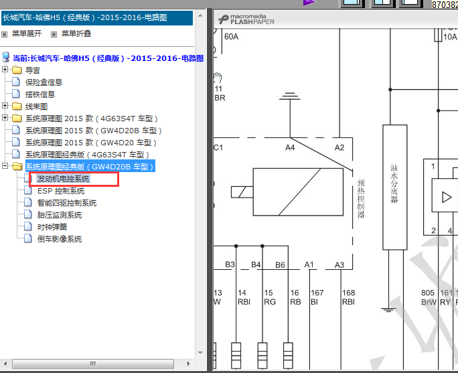The height and width of the screenshot is (373, 458).
Task: Click the document icon beside 倒车影像系统
Action: pos(28,238)
